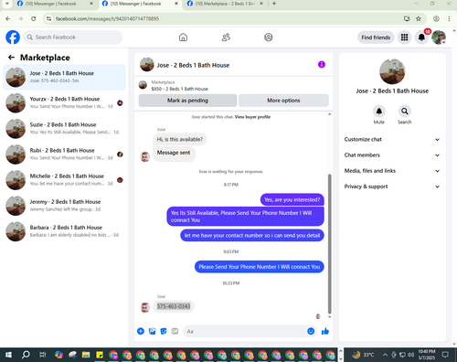Show hidden system tray icons chevron
This screenshot has width=457, height=362.
pyautogui.click(x=385, y=355)
